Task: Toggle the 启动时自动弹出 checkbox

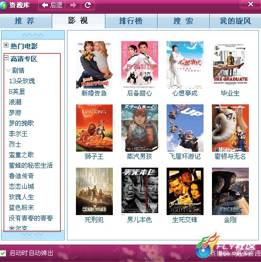Action: click(3, 253)
